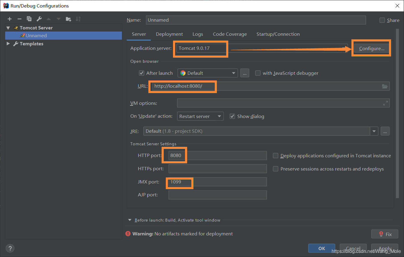The height and width of the screenshot is (257, 404).
Task: Click into the Name field
Action: click(x=256, y=20)
